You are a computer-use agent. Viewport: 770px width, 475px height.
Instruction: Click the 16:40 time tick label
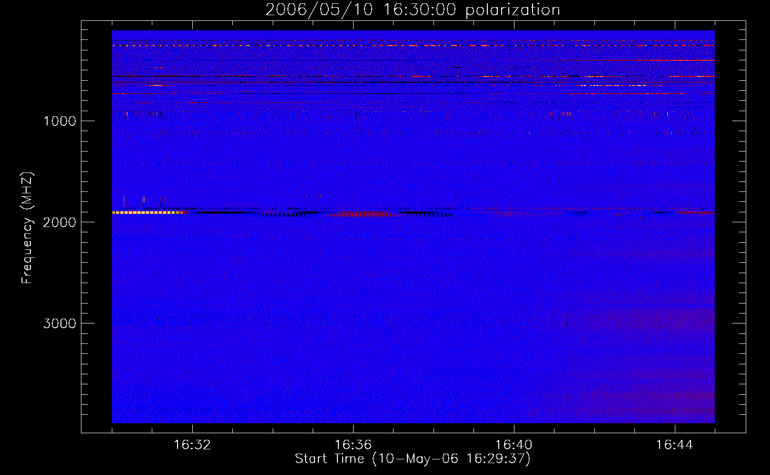[x=514, y=445]
